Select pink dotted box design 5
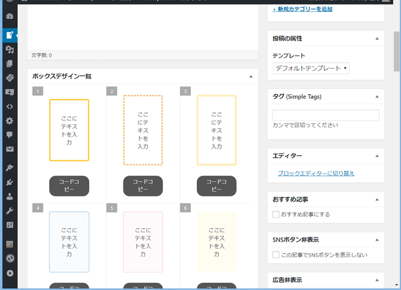The height and width of the screenshot is (290, 401). click(x=143, y=242)
